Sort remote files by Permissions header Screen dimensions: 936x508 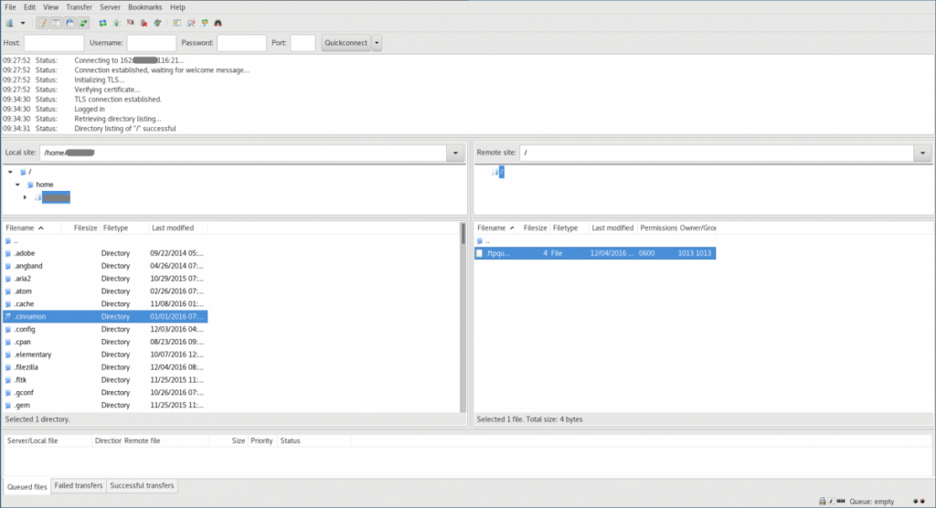658,228
